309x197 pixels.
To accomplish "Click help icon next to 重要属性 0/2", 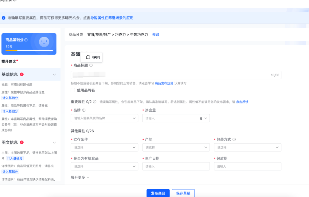I will tap(94, 102).
